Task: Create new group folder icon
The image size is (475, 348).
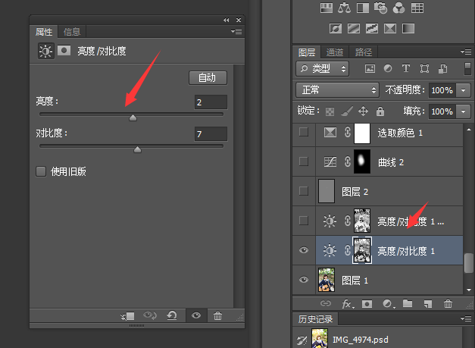Action: coord(408,303)
